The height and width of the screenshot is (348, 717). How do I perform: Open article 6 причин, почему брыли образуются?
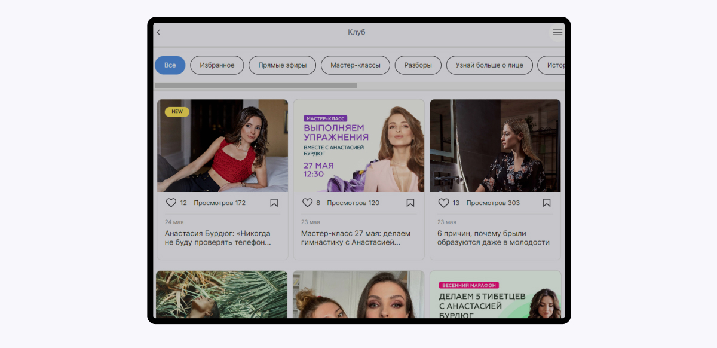[493, 238]
